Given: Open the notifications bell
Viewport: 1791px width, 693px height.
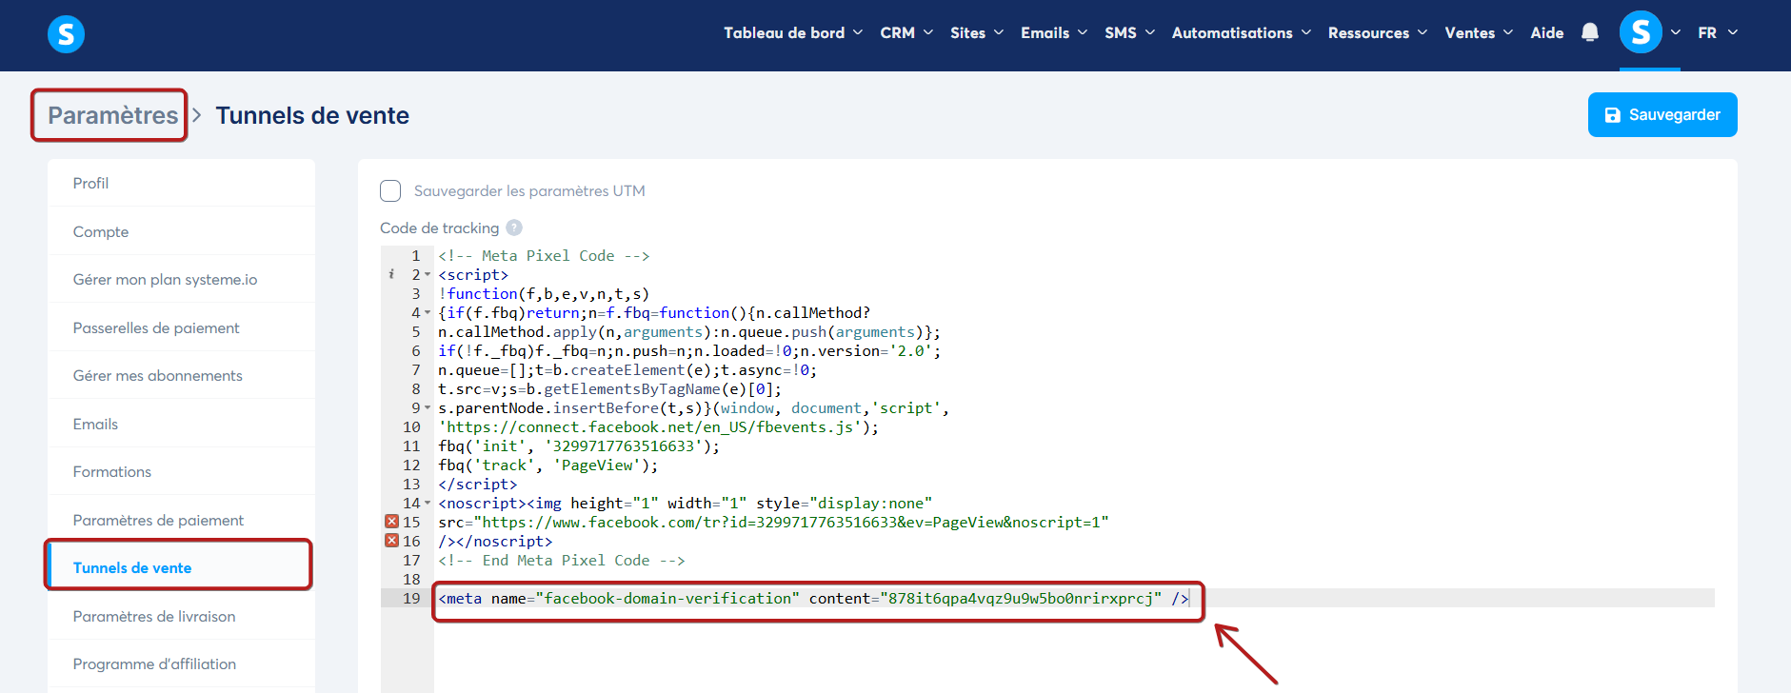Looking at the screenshot, I should (1590, 32).
